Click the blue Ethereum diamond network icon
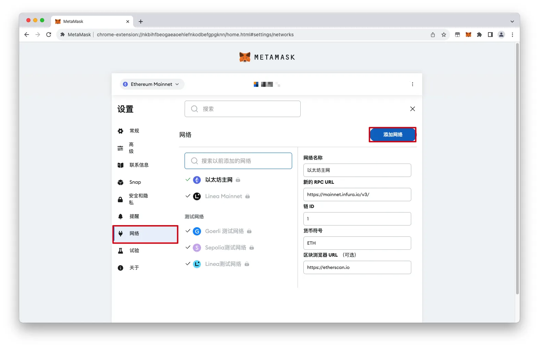 197,180
